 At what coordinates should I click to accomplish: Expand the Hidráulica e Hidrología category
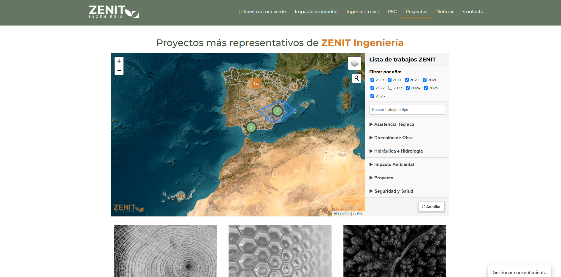pos(407,151)
